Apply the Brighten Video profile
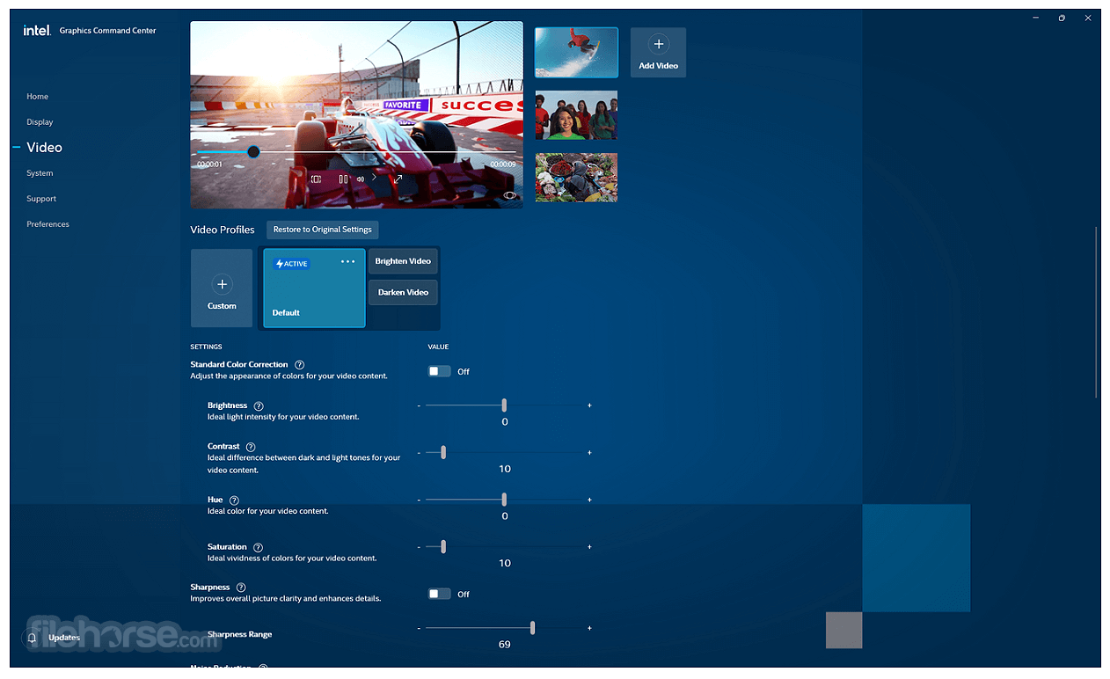The height and width of the screenshot is (679, 1110). click(x=403, y=261)
